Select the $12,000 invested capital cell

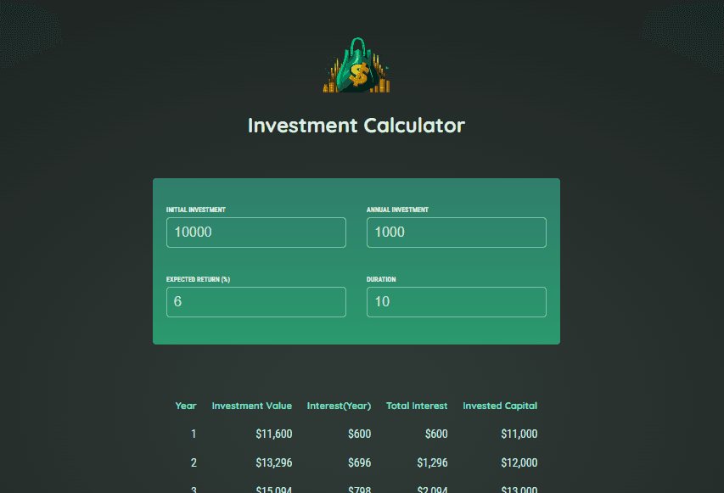click(519, 462)
